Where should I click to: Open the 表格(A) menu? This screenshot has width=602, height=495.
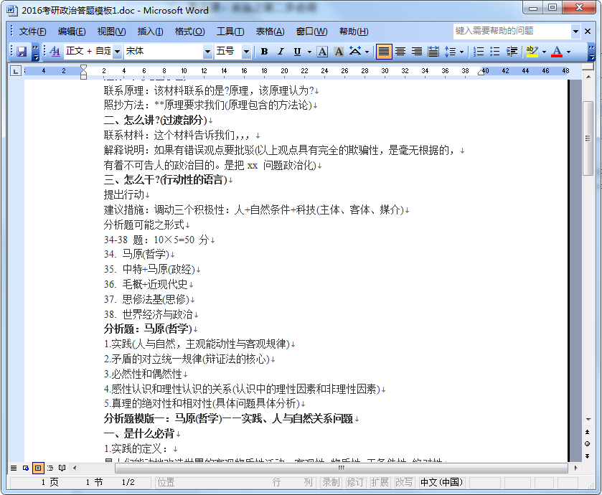click(x=271, y=32)
